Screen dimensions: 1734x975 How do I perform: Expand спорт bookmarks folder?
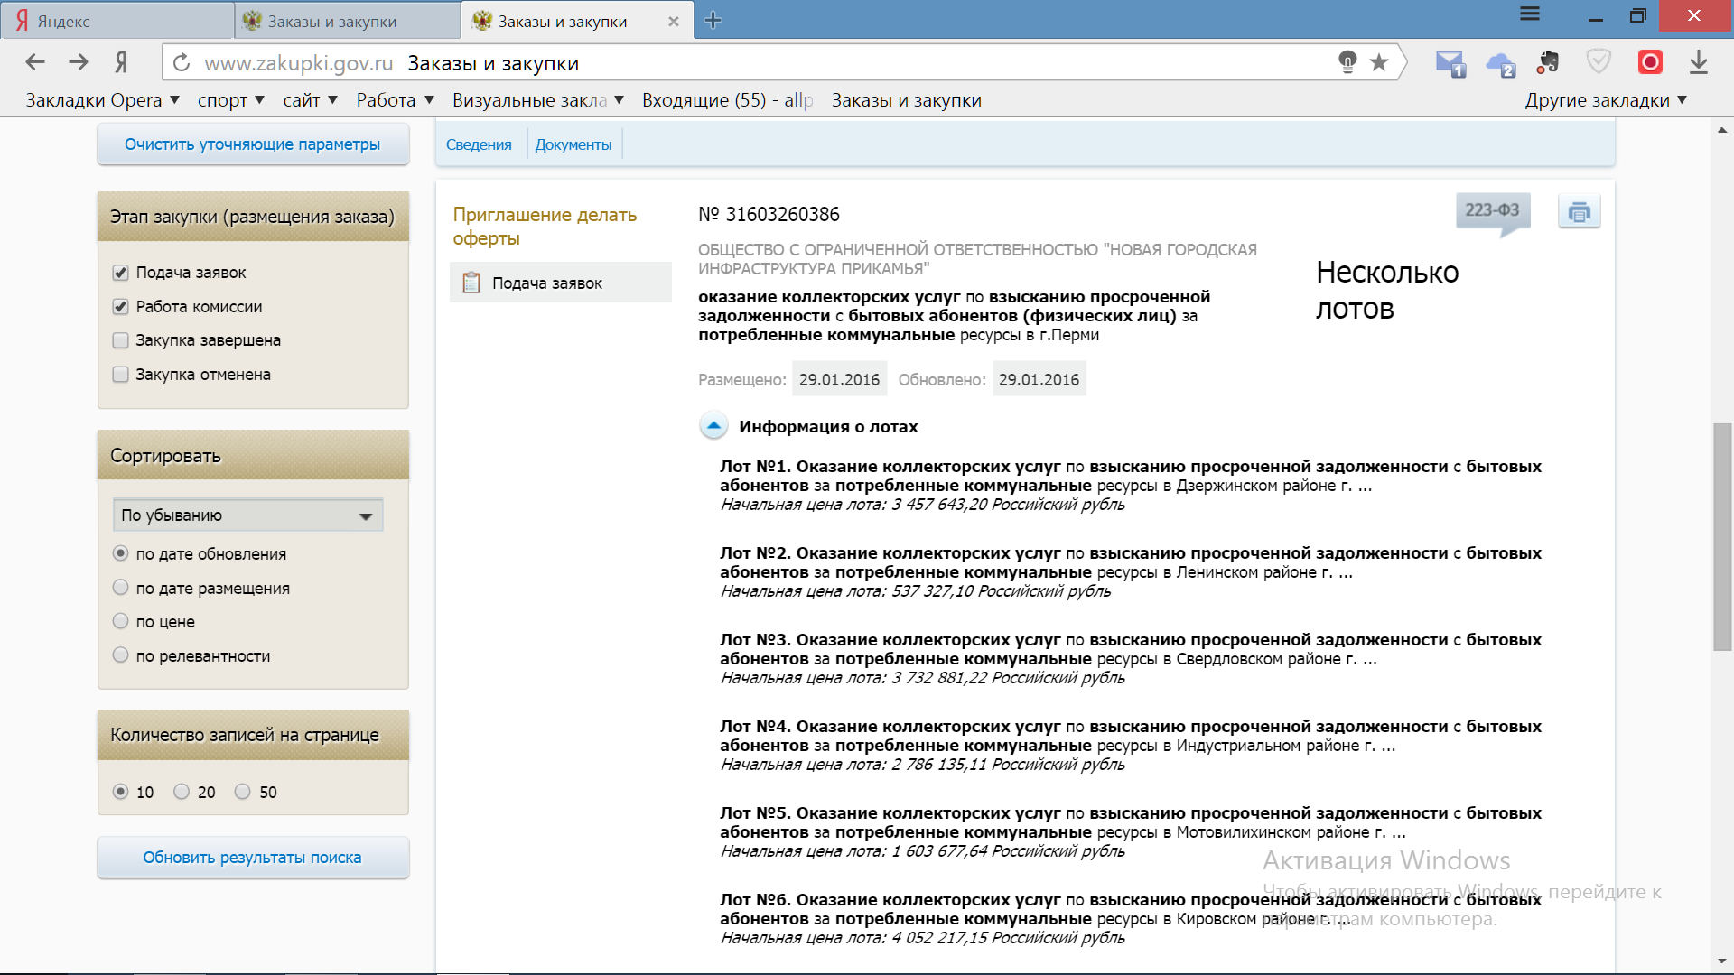(x=230, y=100)
